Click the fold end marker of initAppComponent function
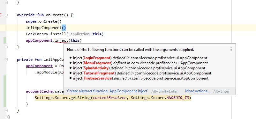Viewport: 256px width, 119px height. pos(6,110)
